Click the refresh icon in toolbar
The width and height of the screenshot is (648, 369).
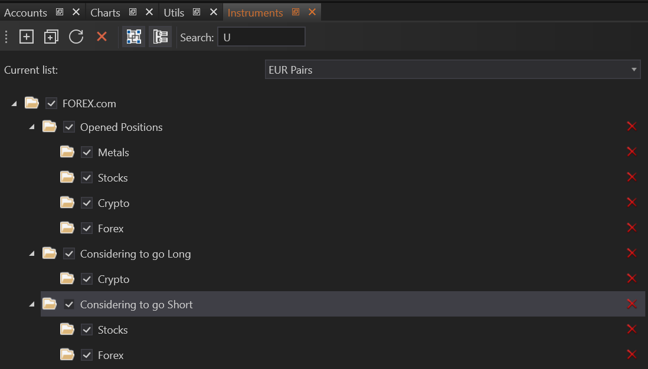[x=76, y=37]
